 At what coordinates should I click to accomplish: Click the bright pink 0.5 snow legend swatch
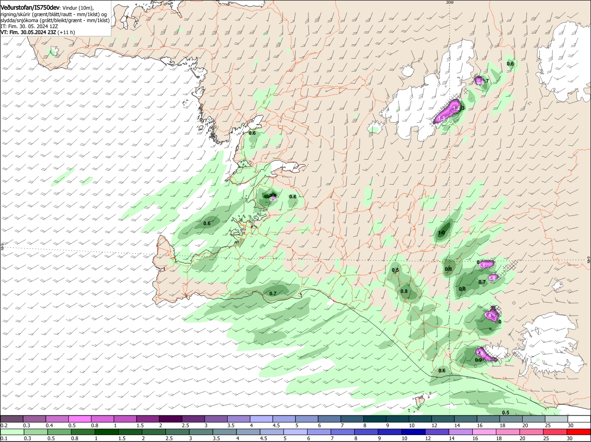coord(79,418)
